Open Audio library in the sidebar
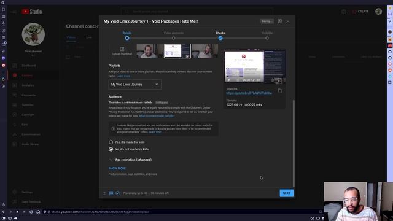Viewport: 393px width, 221px height. tap(33, 144)
